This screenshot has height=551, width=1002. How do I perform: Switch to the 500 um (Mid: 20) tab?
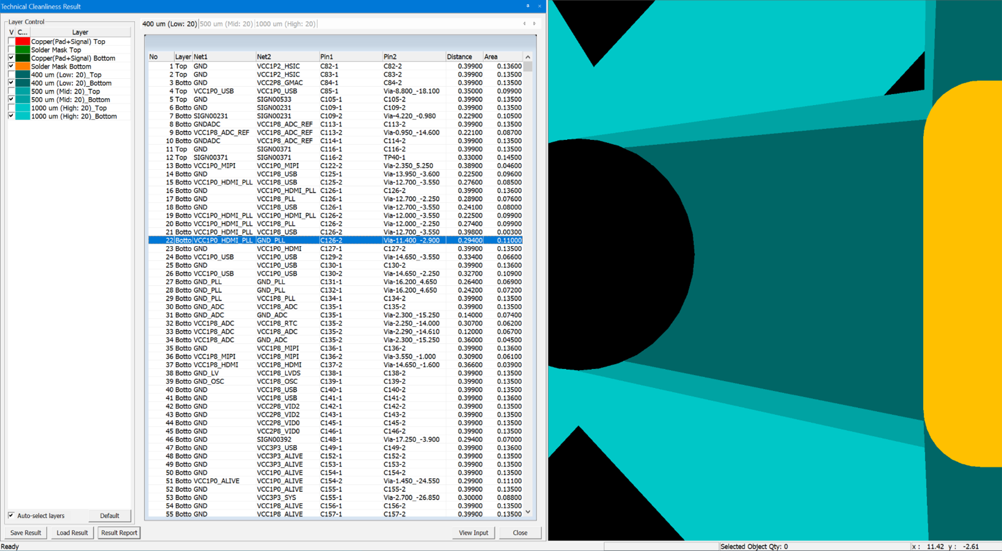pos(226,24)
